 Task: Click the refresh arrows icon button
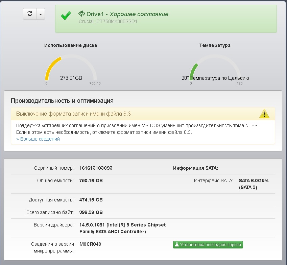tap(30, 14)
